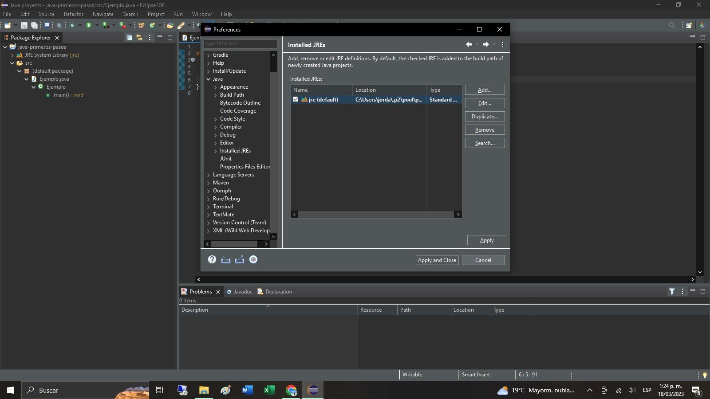Viewport: 710px width, 399px height.
Task: Open the Windows Start menu
Action: point(11,390)
